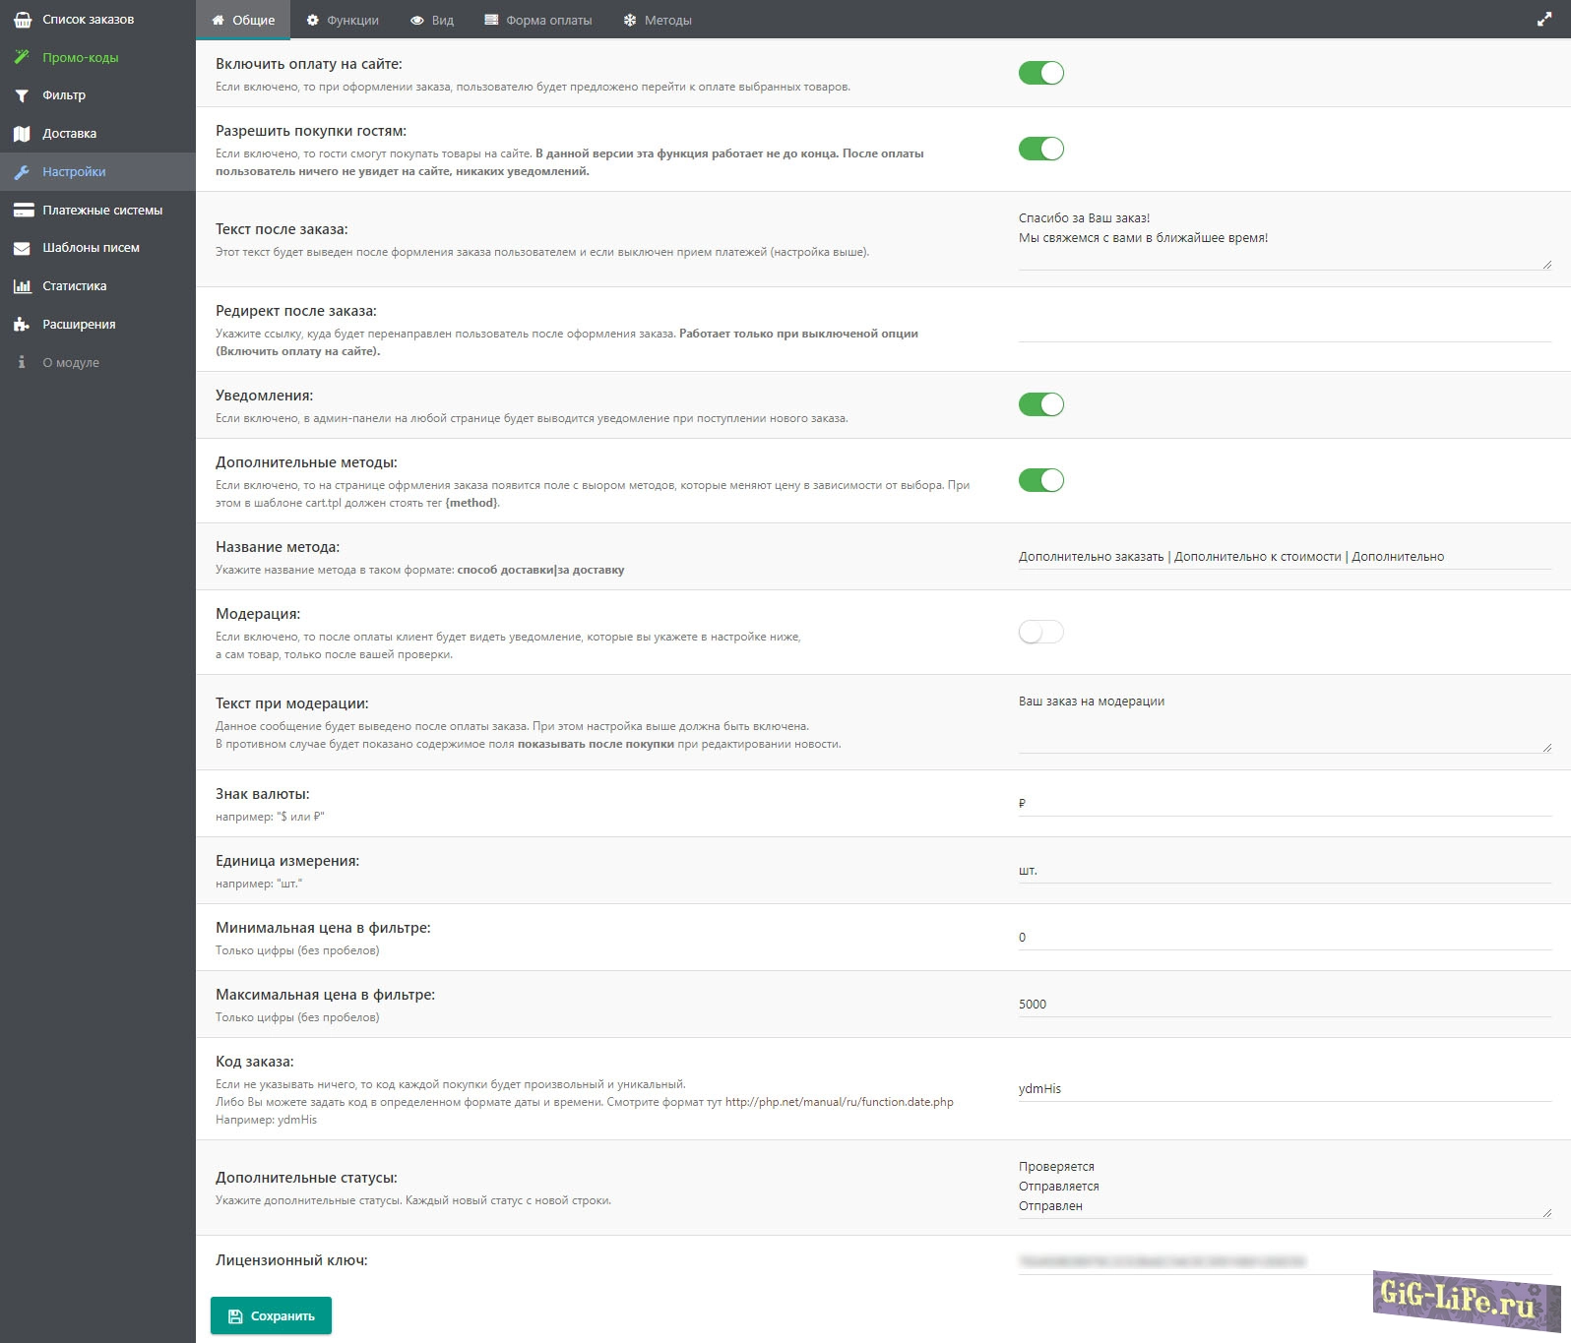Screen dimensions: 1571x1343
Task: Disable the site payment toggle
Action: pyautogui.click(x=1040, y=73)
